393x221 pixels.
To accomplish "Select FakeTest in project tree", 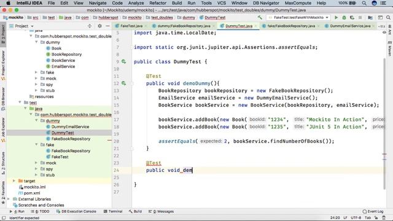I will [60, 157].
